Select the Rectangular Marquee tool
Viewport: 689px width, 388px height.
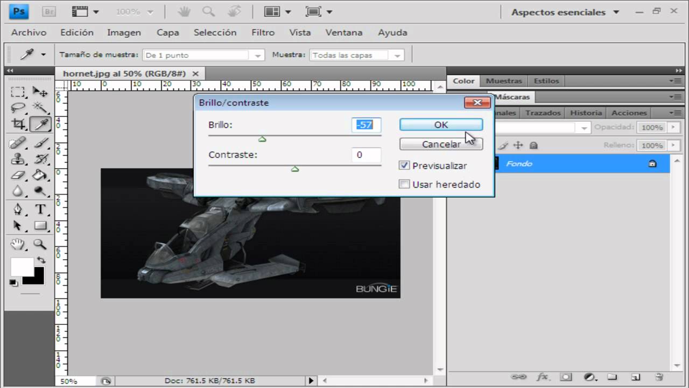point(18,92)
